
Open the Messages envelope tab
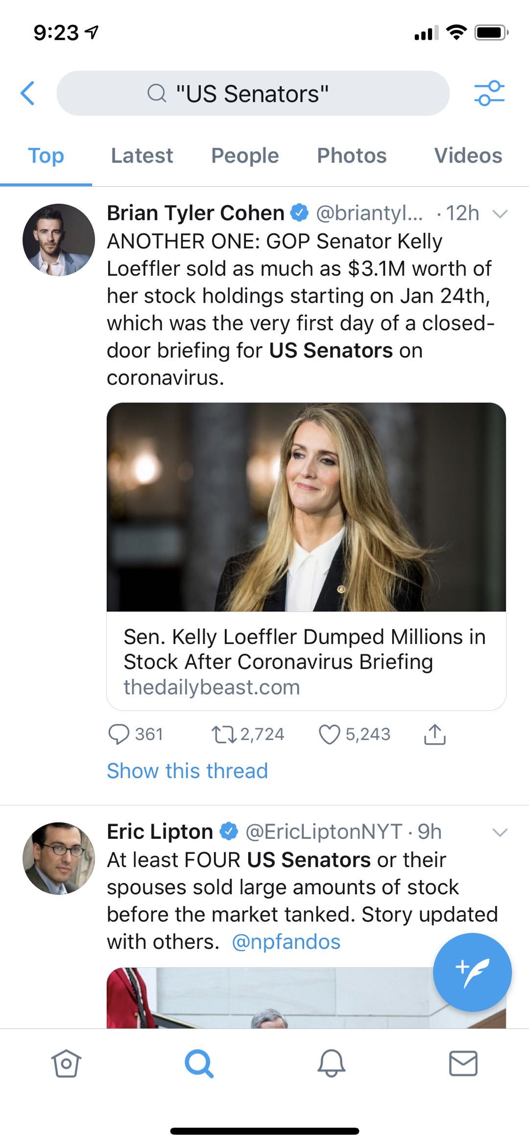pyautogui.click(x=463, y=1063)
